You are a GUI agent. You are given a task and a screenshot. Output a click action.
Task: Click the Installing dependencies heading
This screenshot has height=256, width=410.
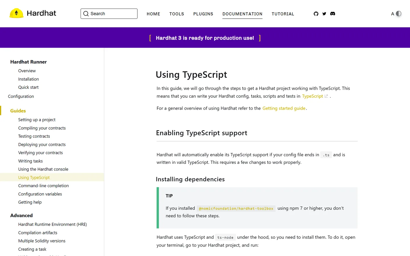click(190, 179)
